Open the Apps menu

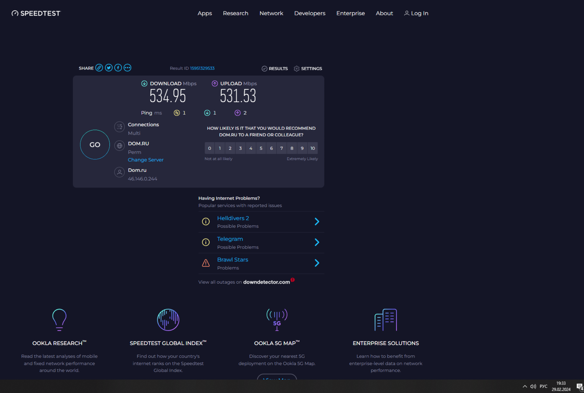click(x=205, y=13)
